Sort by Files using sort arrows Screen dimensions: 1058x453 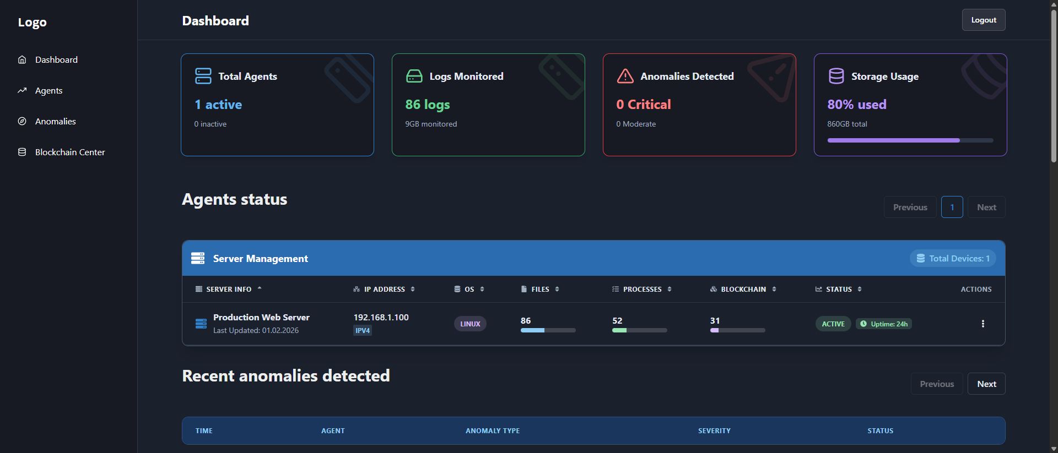557,289
